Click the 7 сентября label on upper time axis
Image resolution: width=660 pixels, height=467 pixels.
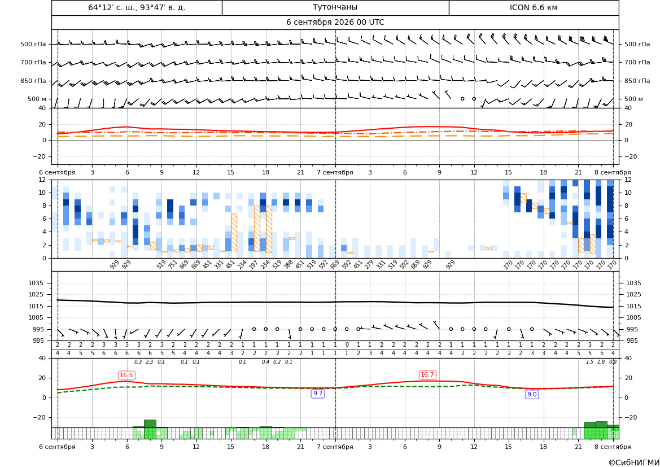(x=335, y=172)
